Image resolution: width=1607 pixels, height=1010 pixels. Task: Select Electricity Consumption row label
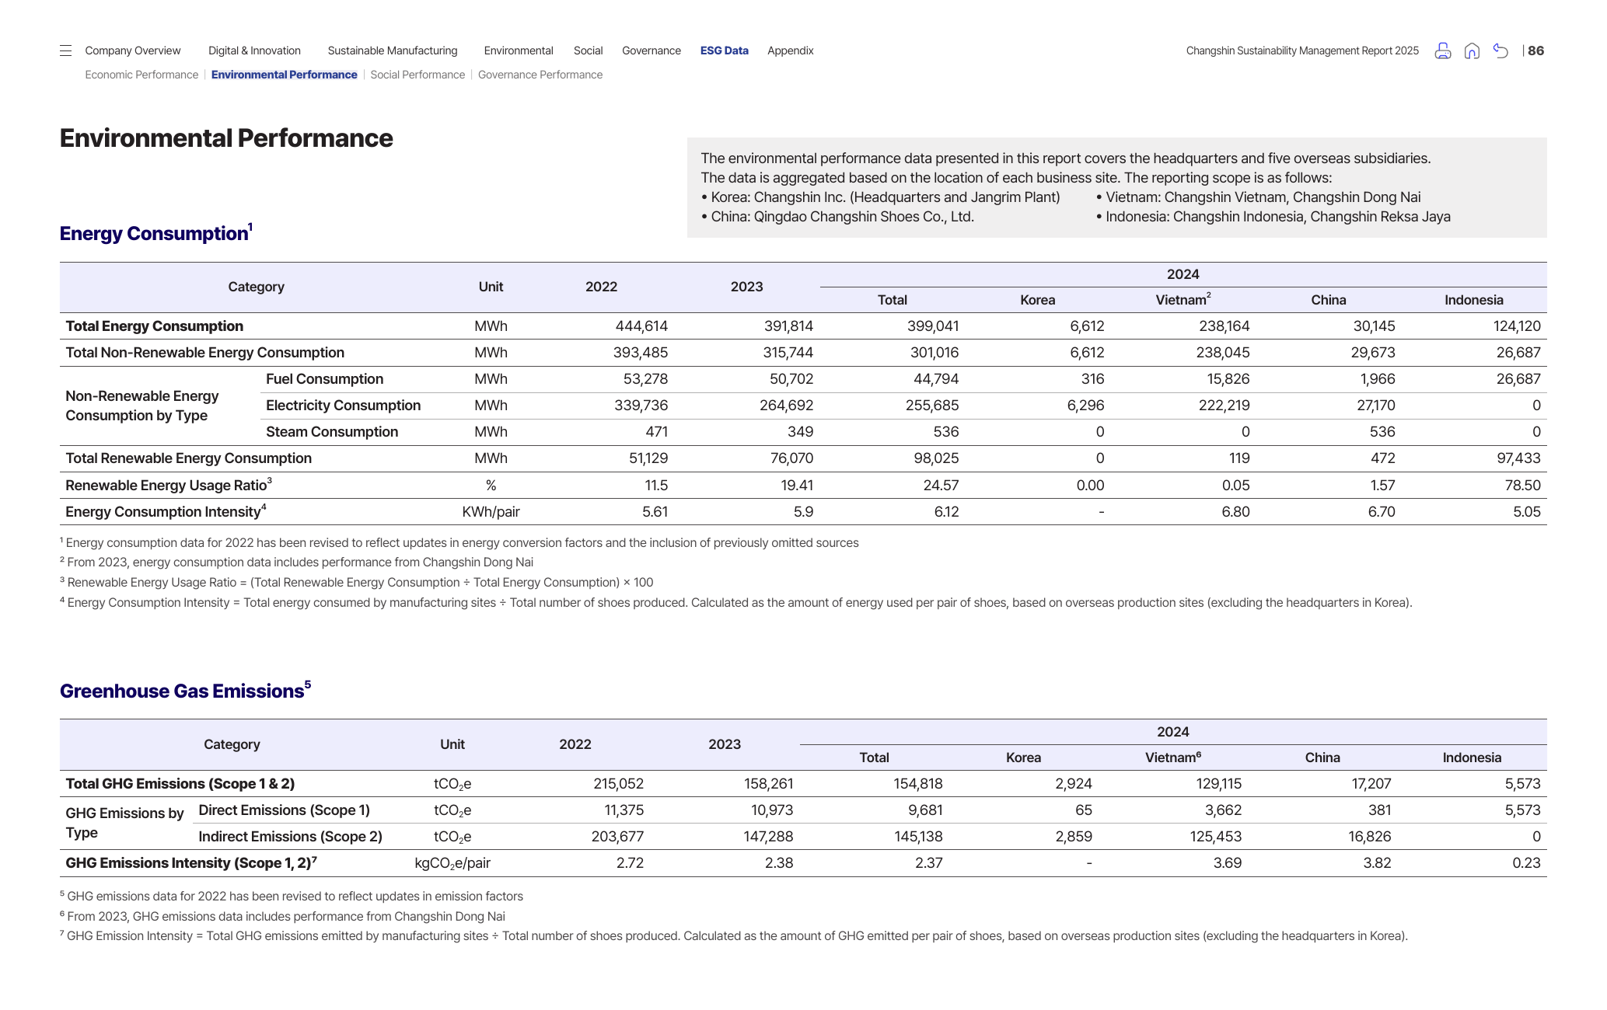(x=343, y=406)
